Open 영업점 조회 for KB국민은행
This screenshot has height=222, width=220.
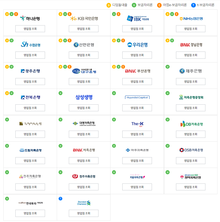tap(84, 29)
